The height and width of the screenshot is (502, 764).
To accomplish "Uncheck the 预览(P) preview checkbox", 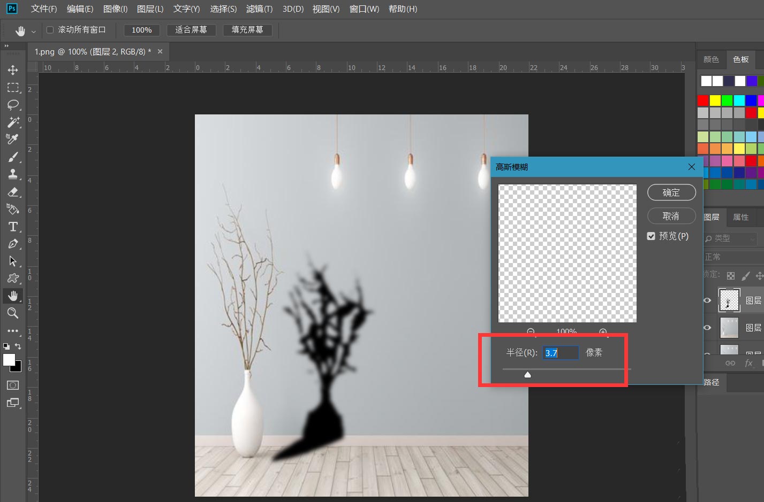I will (651, 236).
